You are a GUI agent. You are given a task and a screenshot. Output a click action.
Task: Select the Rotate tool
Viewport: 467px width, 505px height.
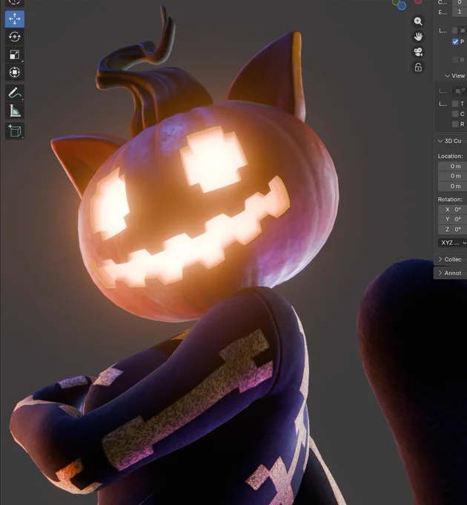pos(15,36)
